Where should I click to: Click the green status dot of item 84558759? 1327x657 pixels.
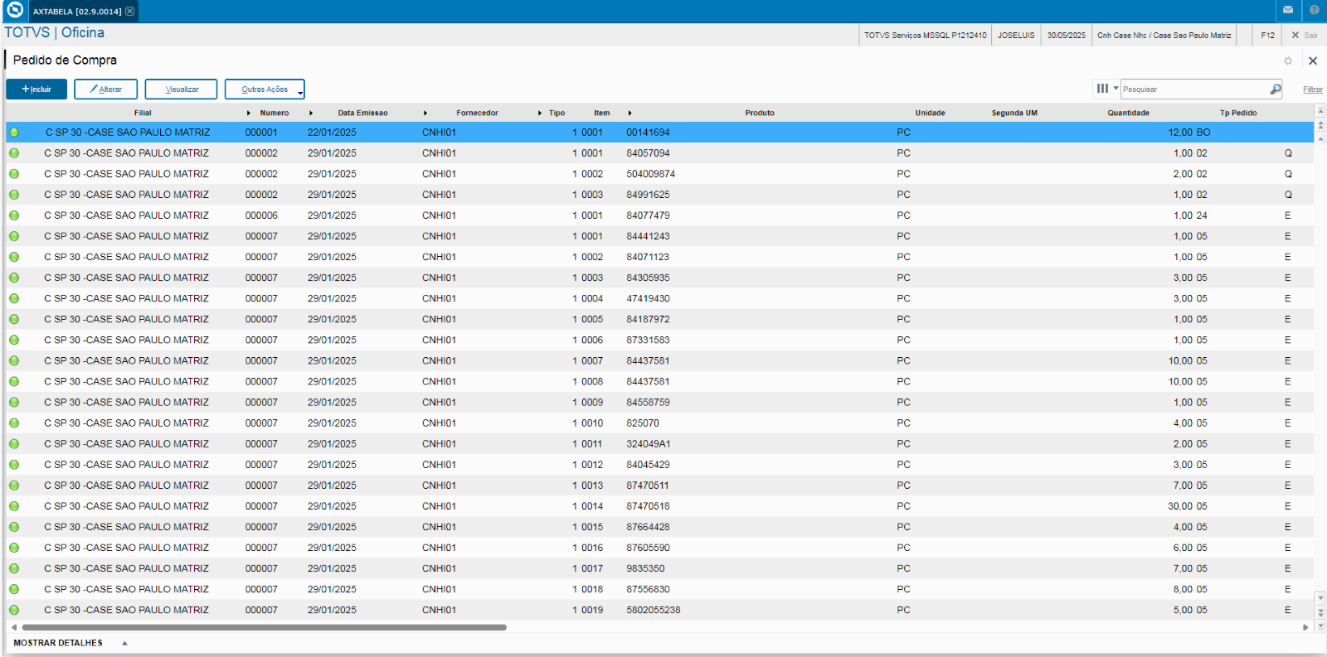[14, 403]
